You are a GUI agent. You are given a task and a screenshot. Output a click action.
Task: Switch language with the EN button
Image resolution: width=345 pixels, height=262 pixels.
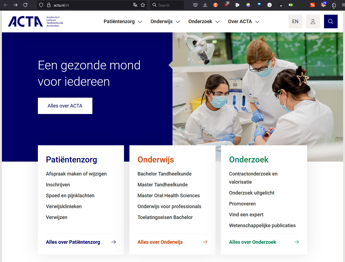pyautogui.click(x=295, y=21)
